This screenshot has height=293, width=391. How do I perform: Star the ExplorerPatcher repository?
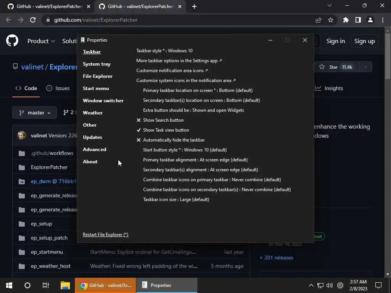[x=336, y=67]
